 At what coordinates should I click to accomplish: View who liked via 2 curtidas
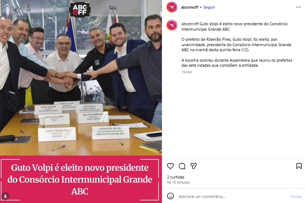point(176,177)
